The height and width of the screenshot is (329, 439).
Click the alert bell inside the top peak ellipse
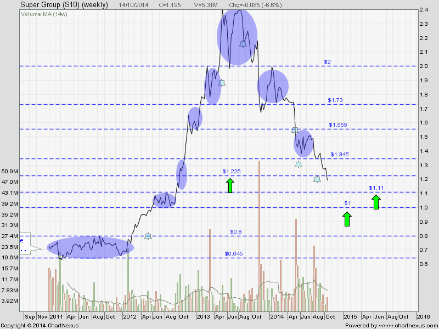tap(243, 44)
